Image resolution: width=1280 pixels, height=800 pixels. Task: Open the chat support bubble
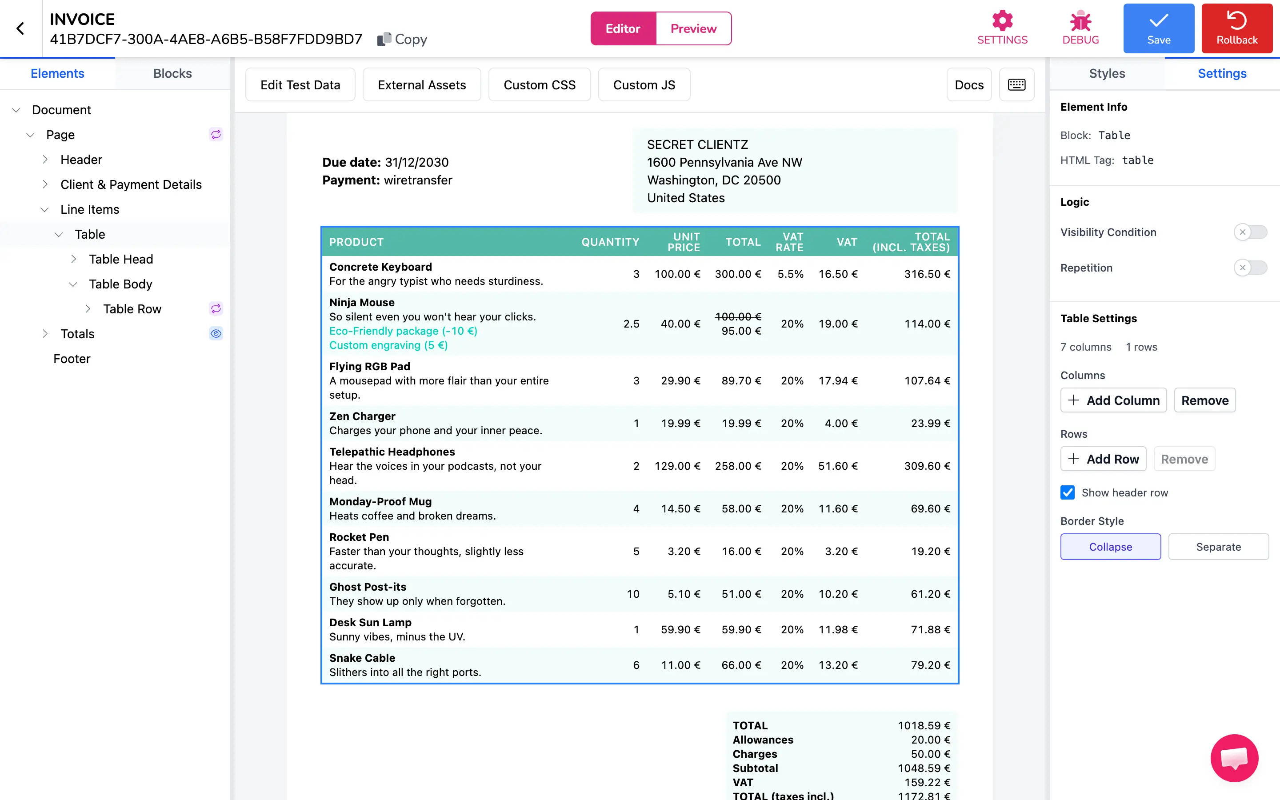point(1234,758)
